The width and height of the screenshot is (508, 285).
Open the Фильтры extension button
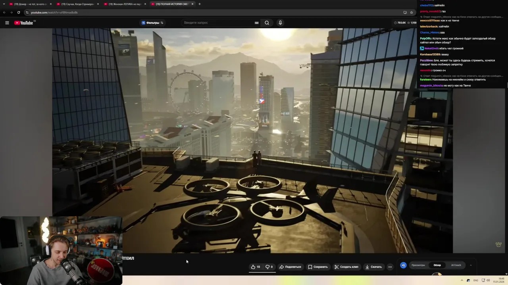point(152,23)
